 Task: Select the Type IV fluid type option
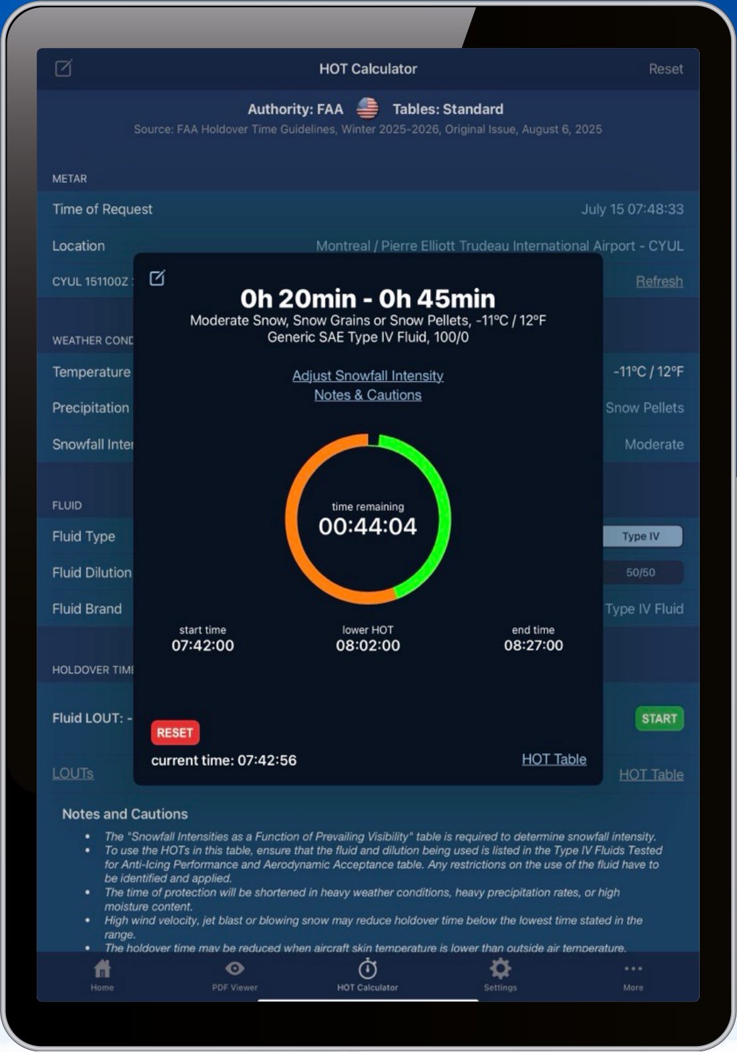[642, 536]
